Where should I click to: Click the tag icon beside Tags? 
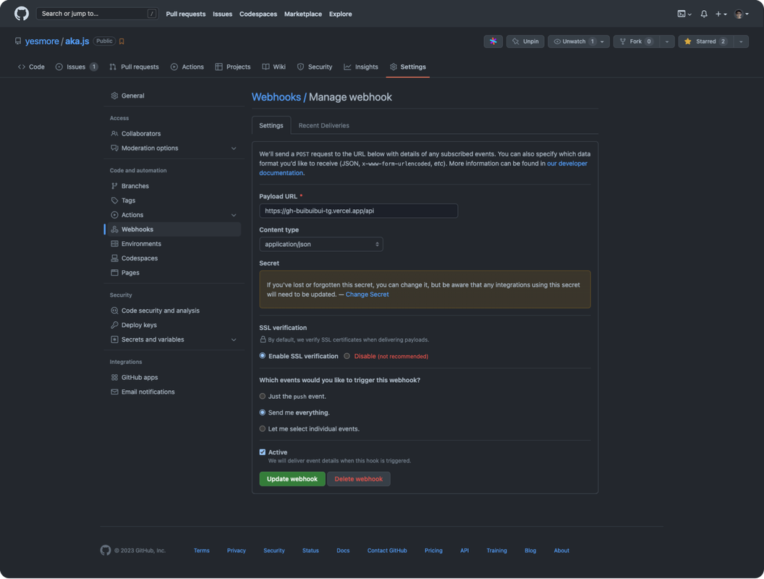pos(114,200)
